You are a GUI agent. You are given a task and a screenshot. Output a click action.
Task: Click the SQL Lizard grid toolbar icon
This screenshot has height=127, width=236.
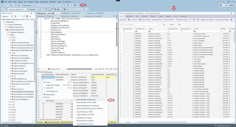(68, 5)
